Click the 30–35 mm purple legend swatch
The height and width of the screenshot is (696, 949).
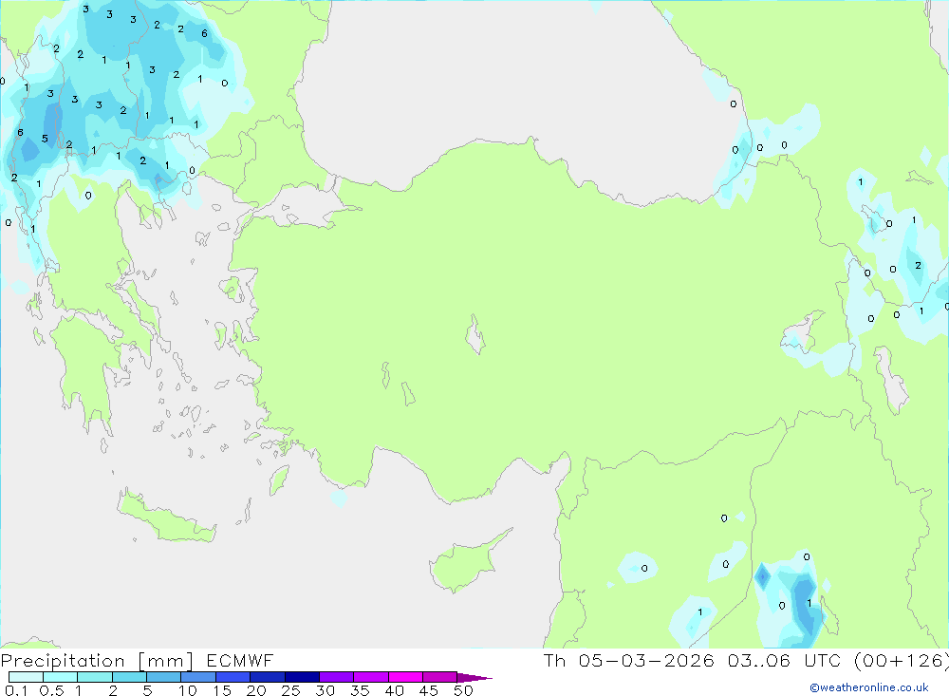[x=337, y=677]
